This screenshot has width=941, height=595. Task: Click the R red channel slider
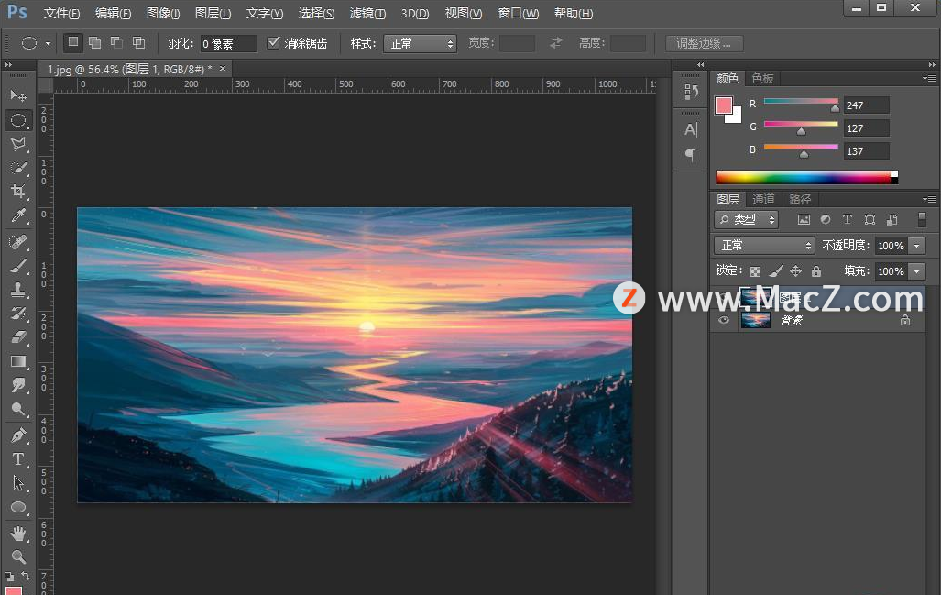click(x=801, y=103)
